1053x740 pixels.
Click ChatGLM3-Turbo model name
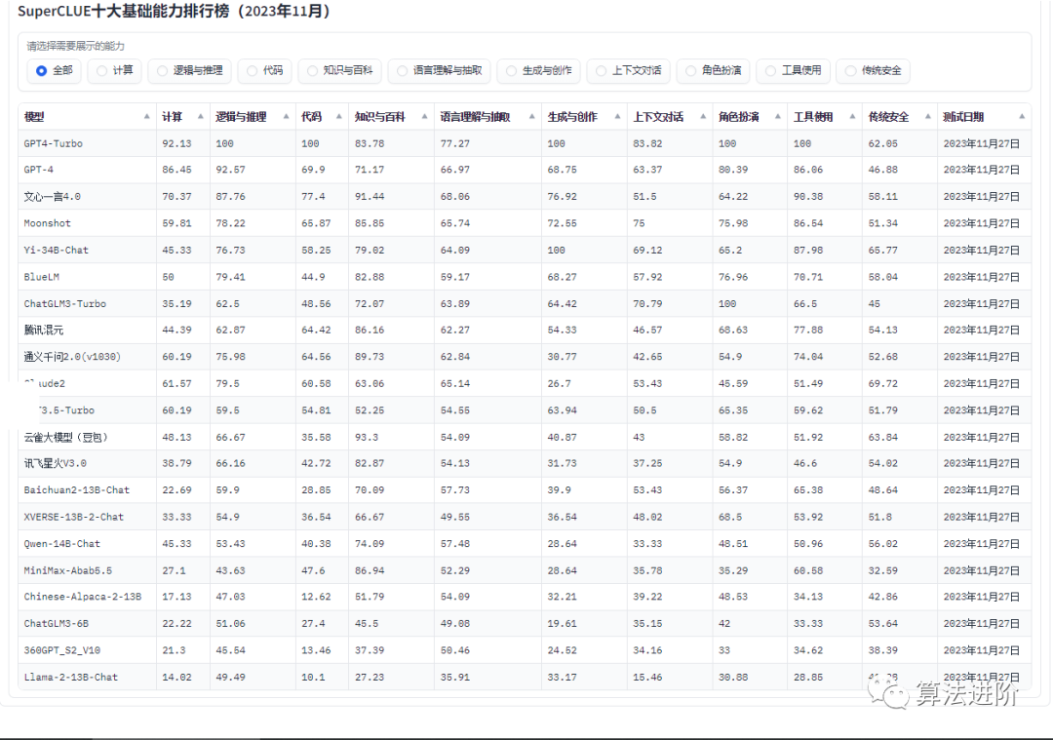[64, 303]
